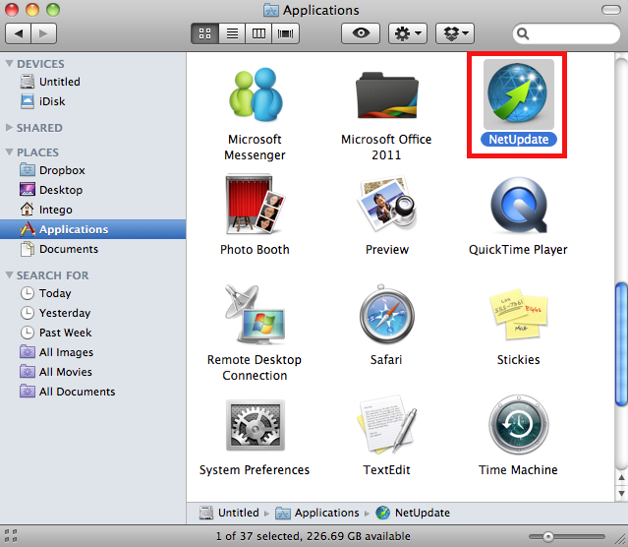Select the Untitled drive in sidebar

[x=93, y=82]
